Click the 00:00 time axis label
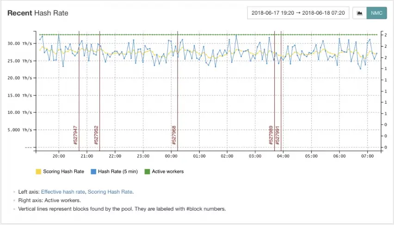Screen dimensions: 394x225 tap(171, 156)
